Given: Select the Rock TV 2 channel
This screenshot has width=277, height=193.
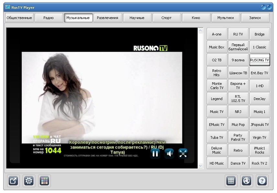Looking at the screenshot, I should tap(260, 163).
